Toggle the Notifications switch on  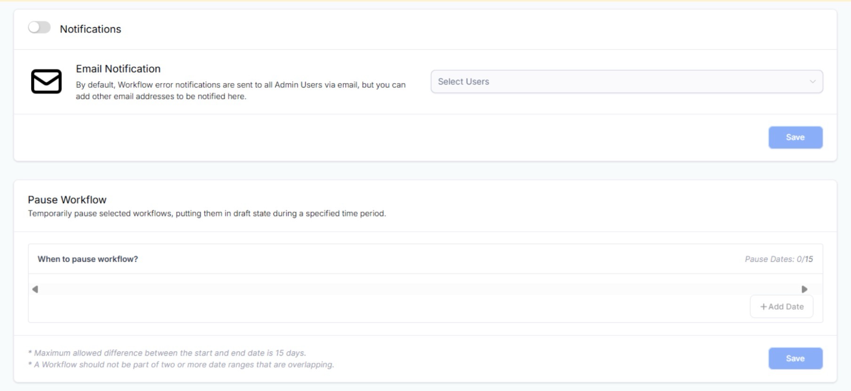[x=39, y=28]
